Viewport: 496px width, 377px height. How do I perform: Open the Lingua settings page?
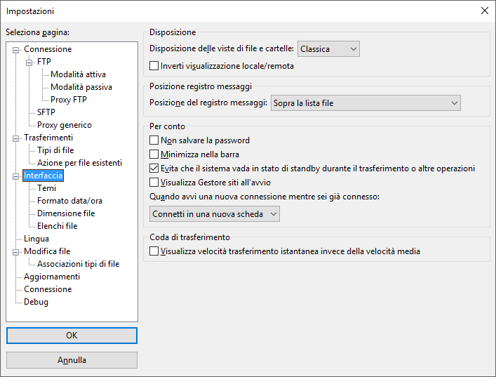(x=36, y=239)
